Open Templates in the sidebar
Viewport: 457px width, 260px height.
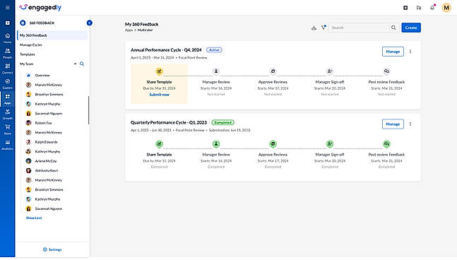click(28, 54)
